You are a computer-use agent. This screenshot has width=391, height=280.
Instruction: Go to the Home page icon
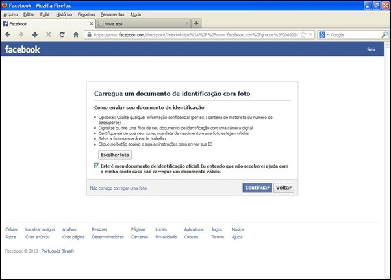(x=76, y=34)
